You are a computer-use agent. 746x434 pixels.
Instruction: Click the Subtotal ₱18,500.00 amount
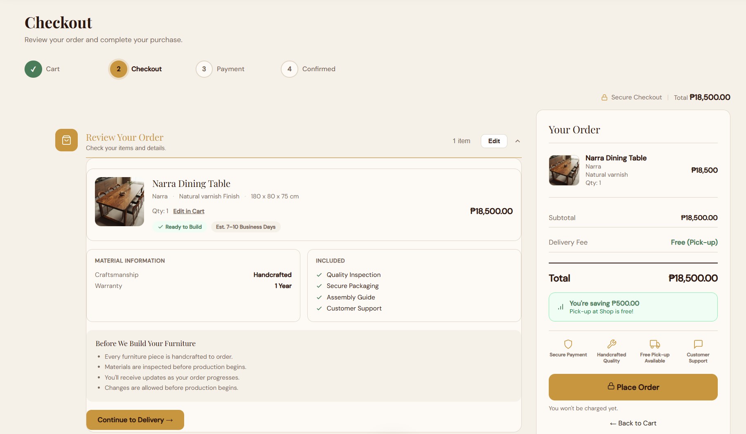tap(699, 218)
